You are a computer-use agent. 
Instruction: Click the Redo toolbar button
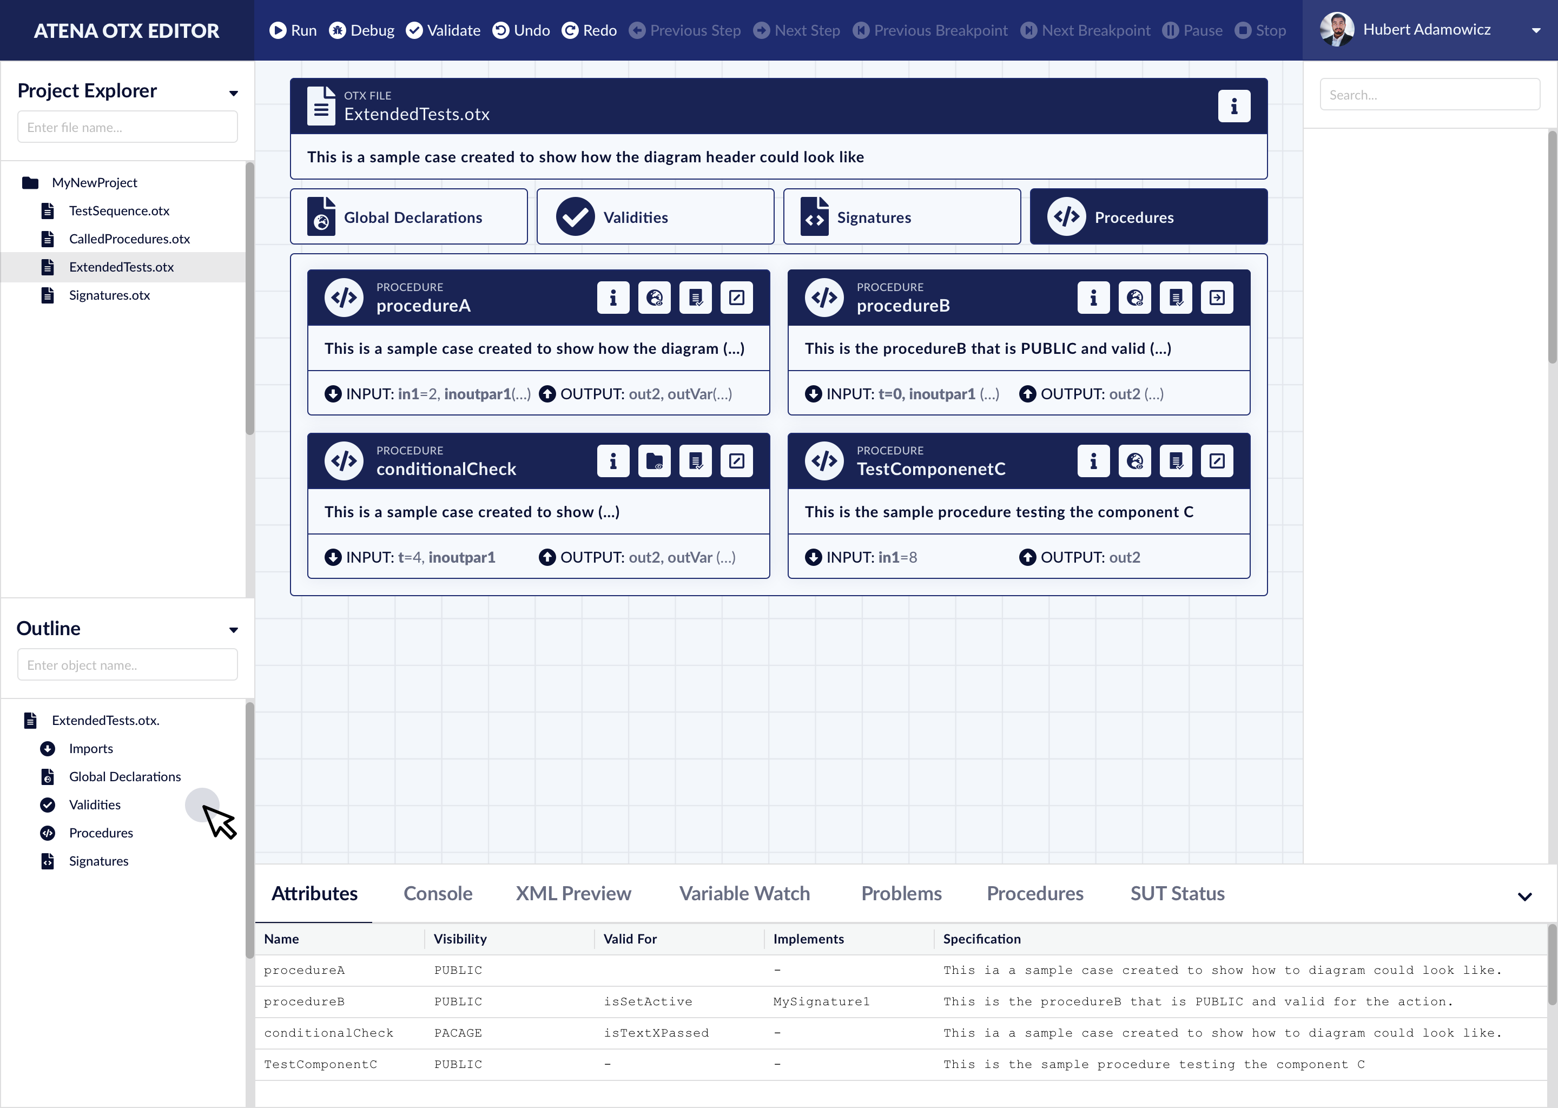[x=589, y=30]
